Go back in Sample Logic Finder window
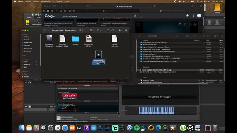The image size is (237, 133). coord(45,30)
